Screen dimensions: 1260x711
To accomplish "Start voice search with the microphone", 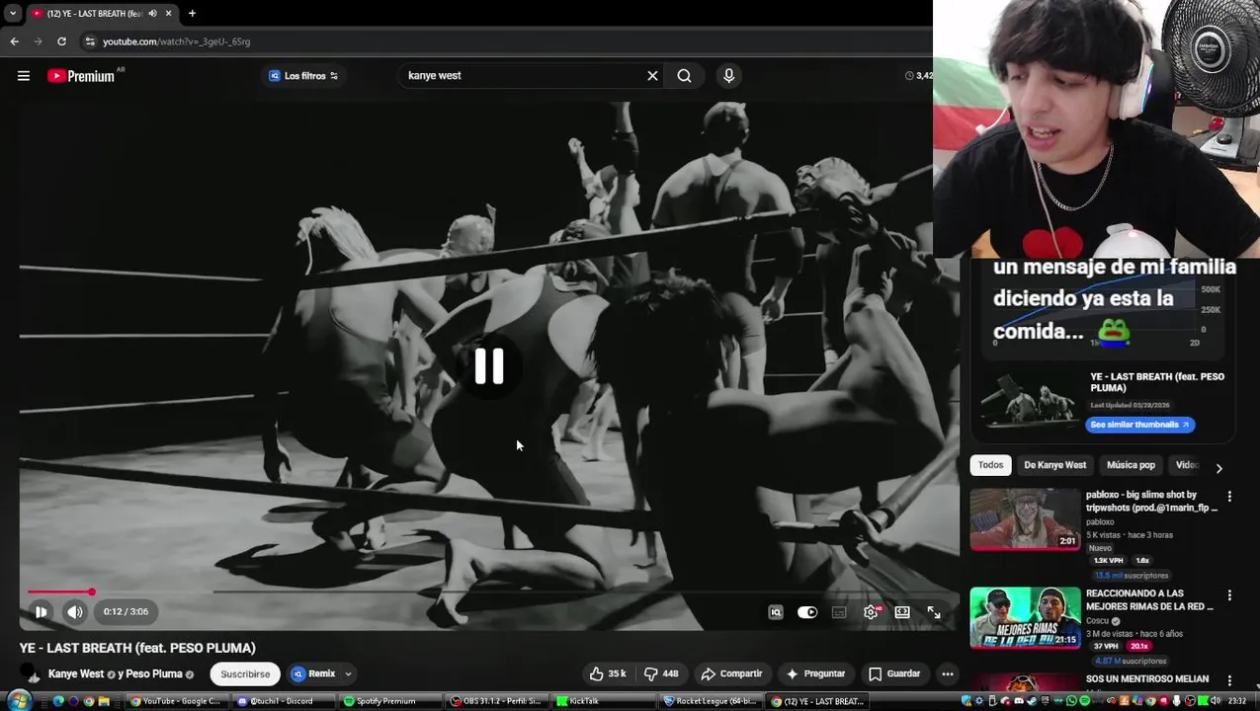I will [x=729, y=76].
